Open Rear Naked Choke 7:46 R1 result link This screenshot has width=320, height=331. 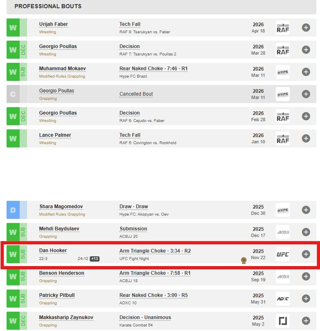(x=154, y=69)
